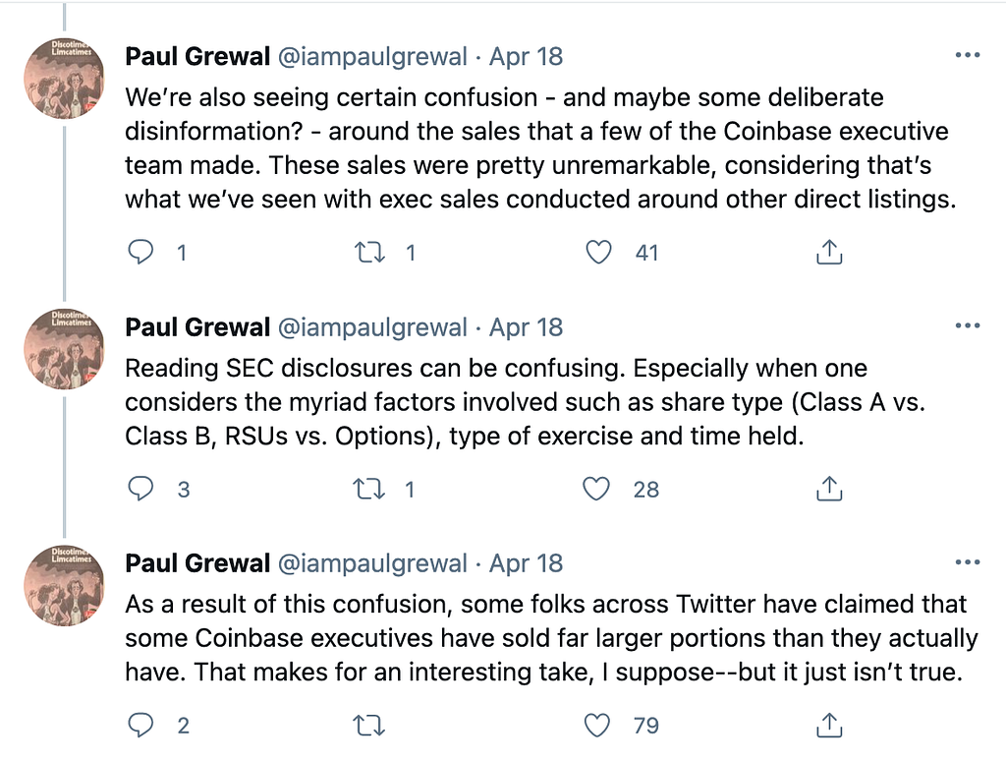Retweet the tweet about Coinbase executive sales
1006x762 pixels.
pyautogui.click(x=369, y=253)
